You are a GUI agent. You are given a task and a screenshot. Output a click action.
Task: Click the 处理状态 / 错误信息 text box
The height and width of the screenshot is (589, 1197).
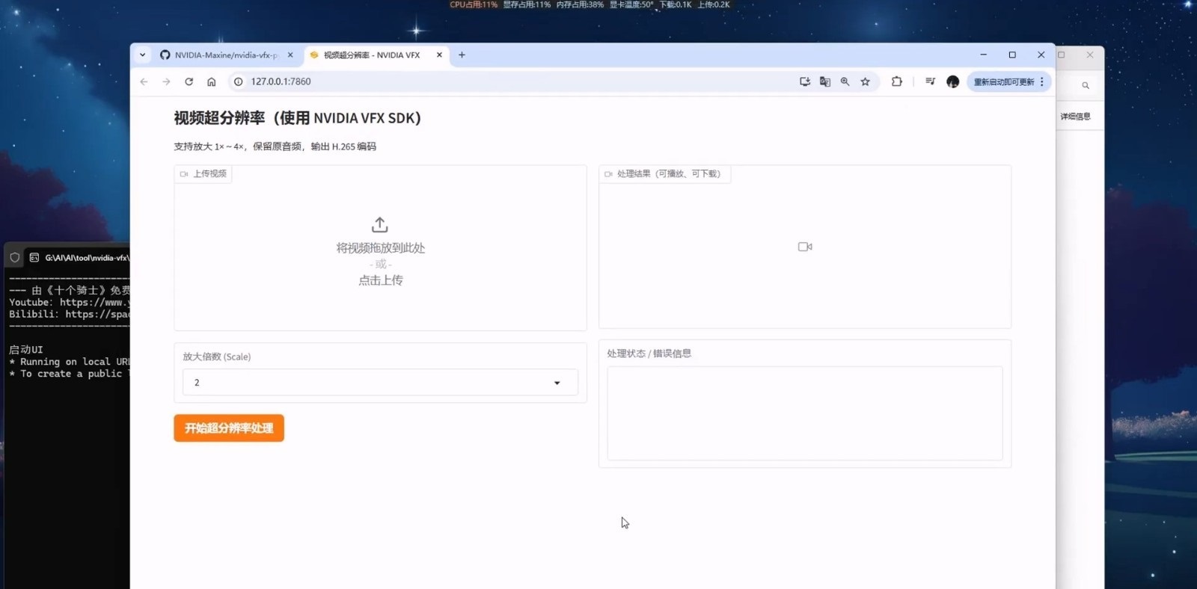pos(804,413)
